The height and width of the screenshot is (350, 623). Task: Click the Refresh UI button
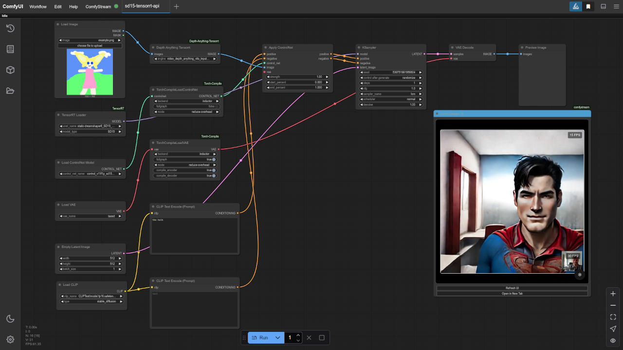(x=512, y=288)
